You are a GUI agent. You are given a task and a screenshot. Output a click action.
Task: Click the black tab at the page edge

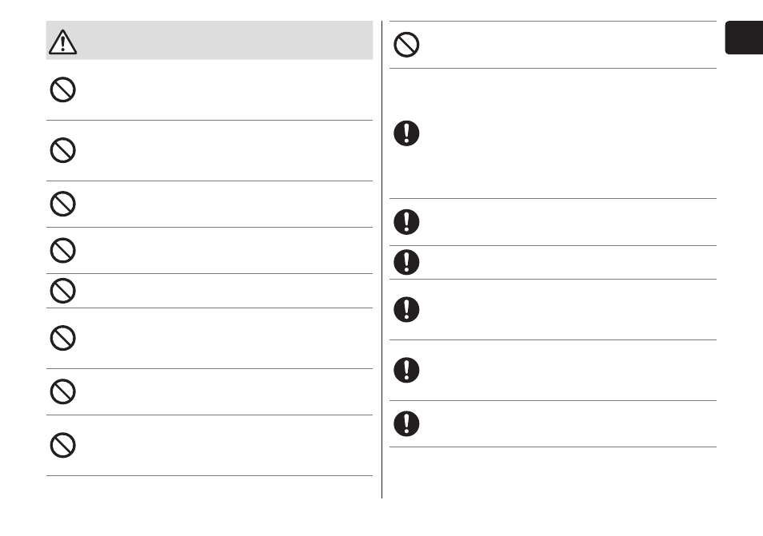744,38
